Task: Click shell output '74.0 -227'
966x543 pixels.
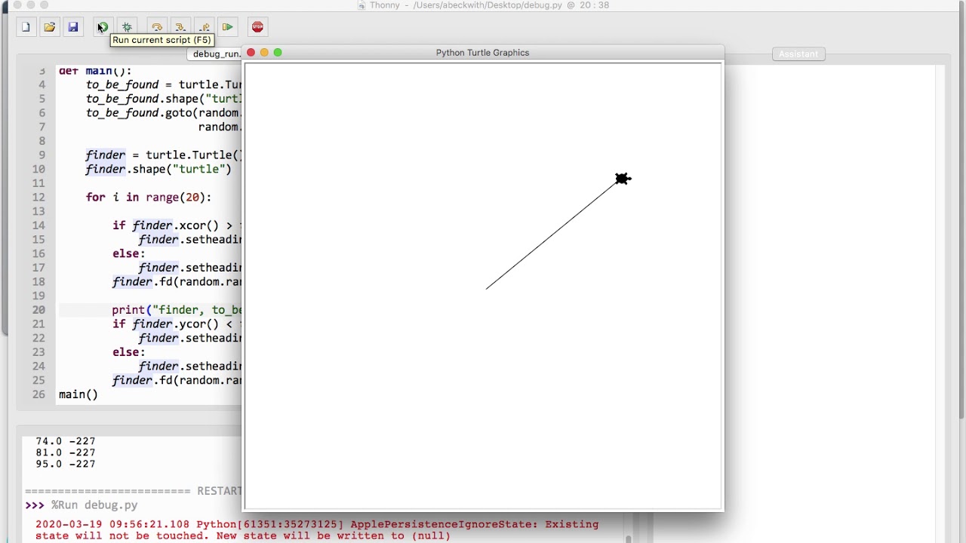Action: tap(66, 441)
